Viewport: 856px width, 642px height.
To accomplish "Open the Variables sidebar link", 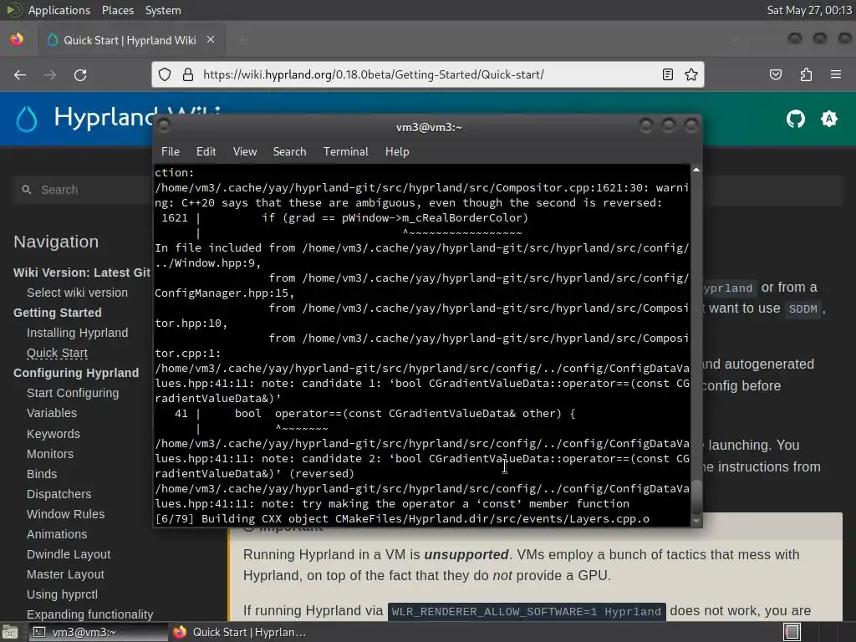I will pos(52,413).
